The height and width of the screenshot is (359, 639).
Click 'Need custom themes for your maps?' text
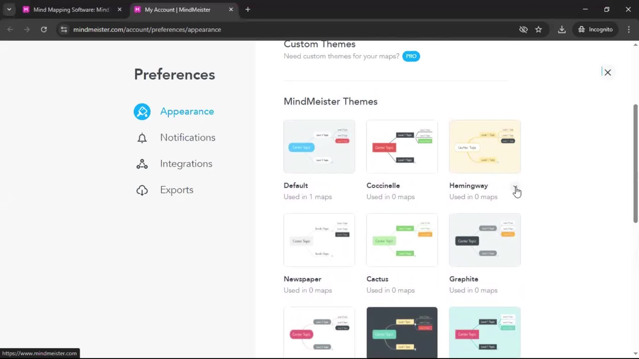341,56
